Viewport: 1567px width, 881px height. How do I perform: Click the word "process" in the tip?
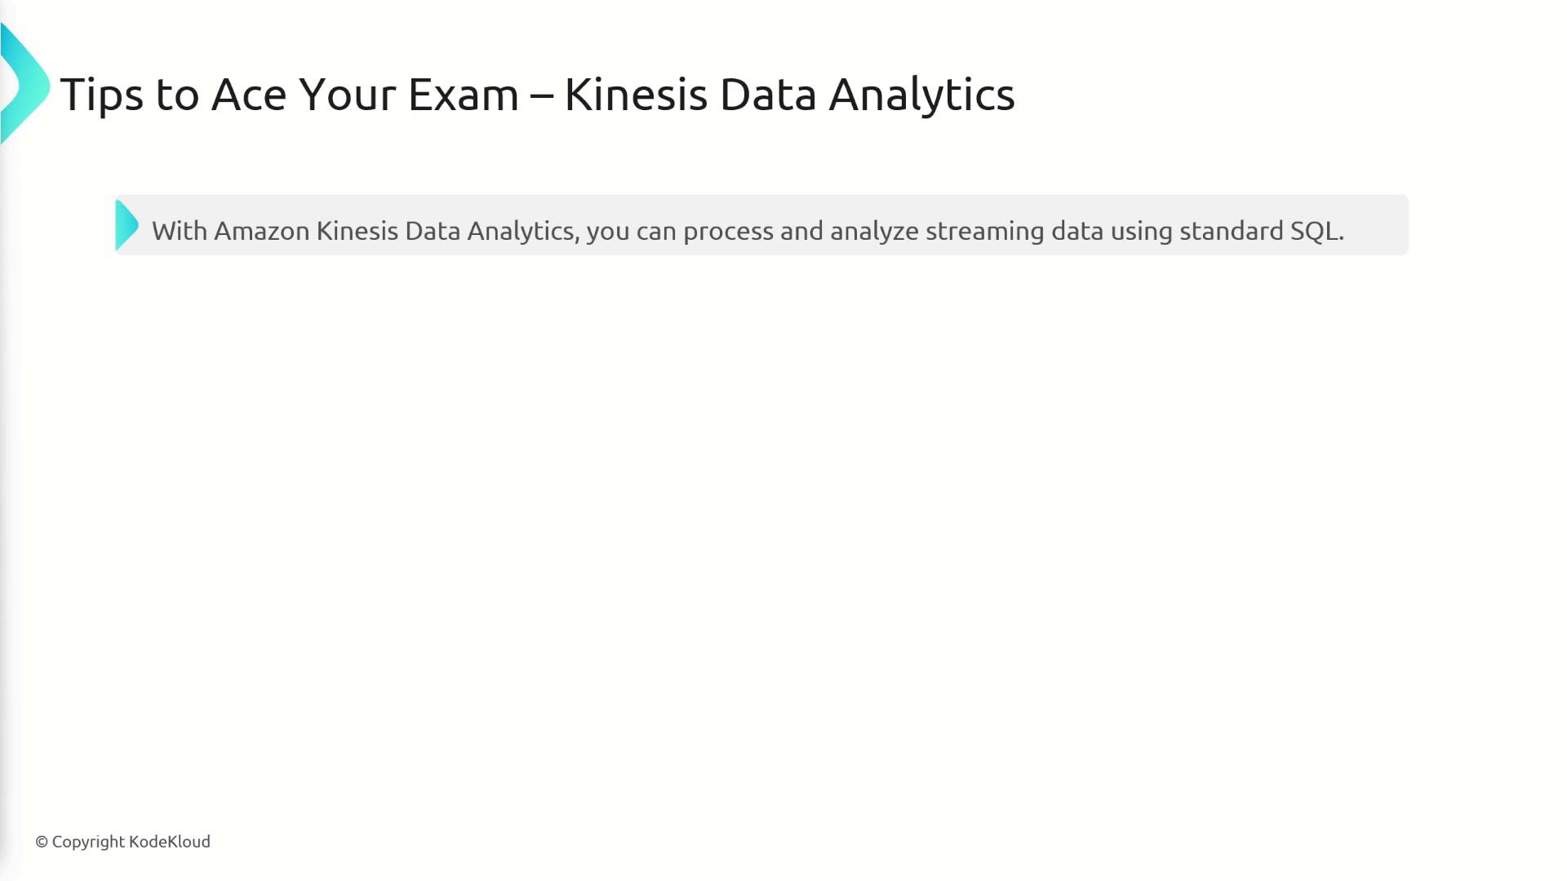[728, 231]
